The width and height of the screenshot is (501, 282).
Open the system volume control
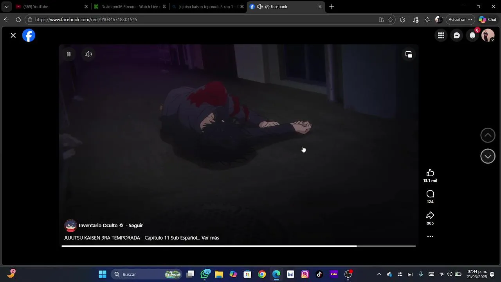(x=450, y=274)
